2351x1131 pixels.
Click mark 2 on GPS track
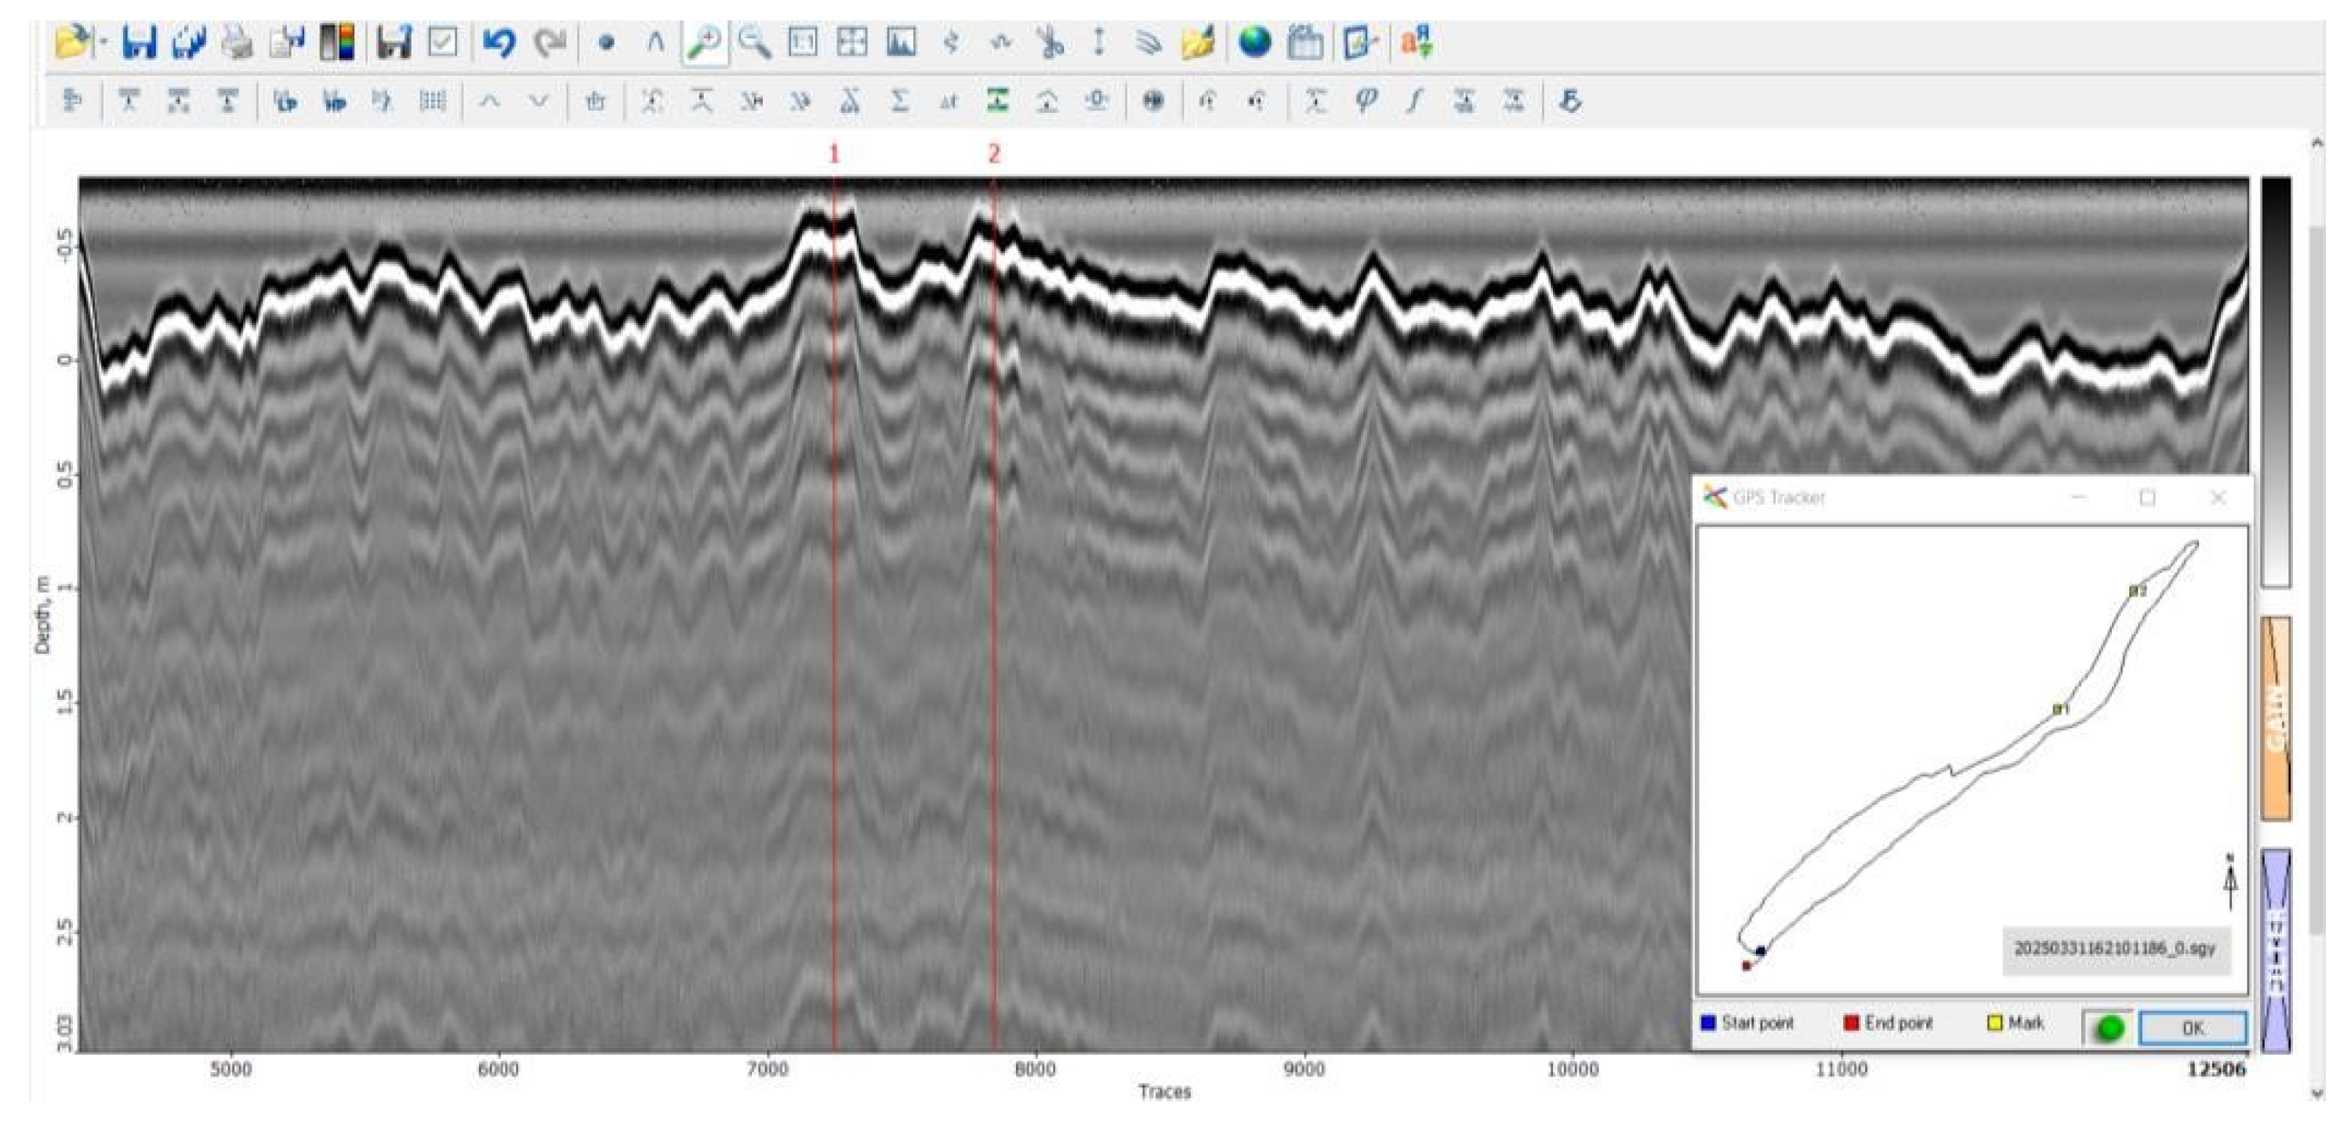point(2134,592)
